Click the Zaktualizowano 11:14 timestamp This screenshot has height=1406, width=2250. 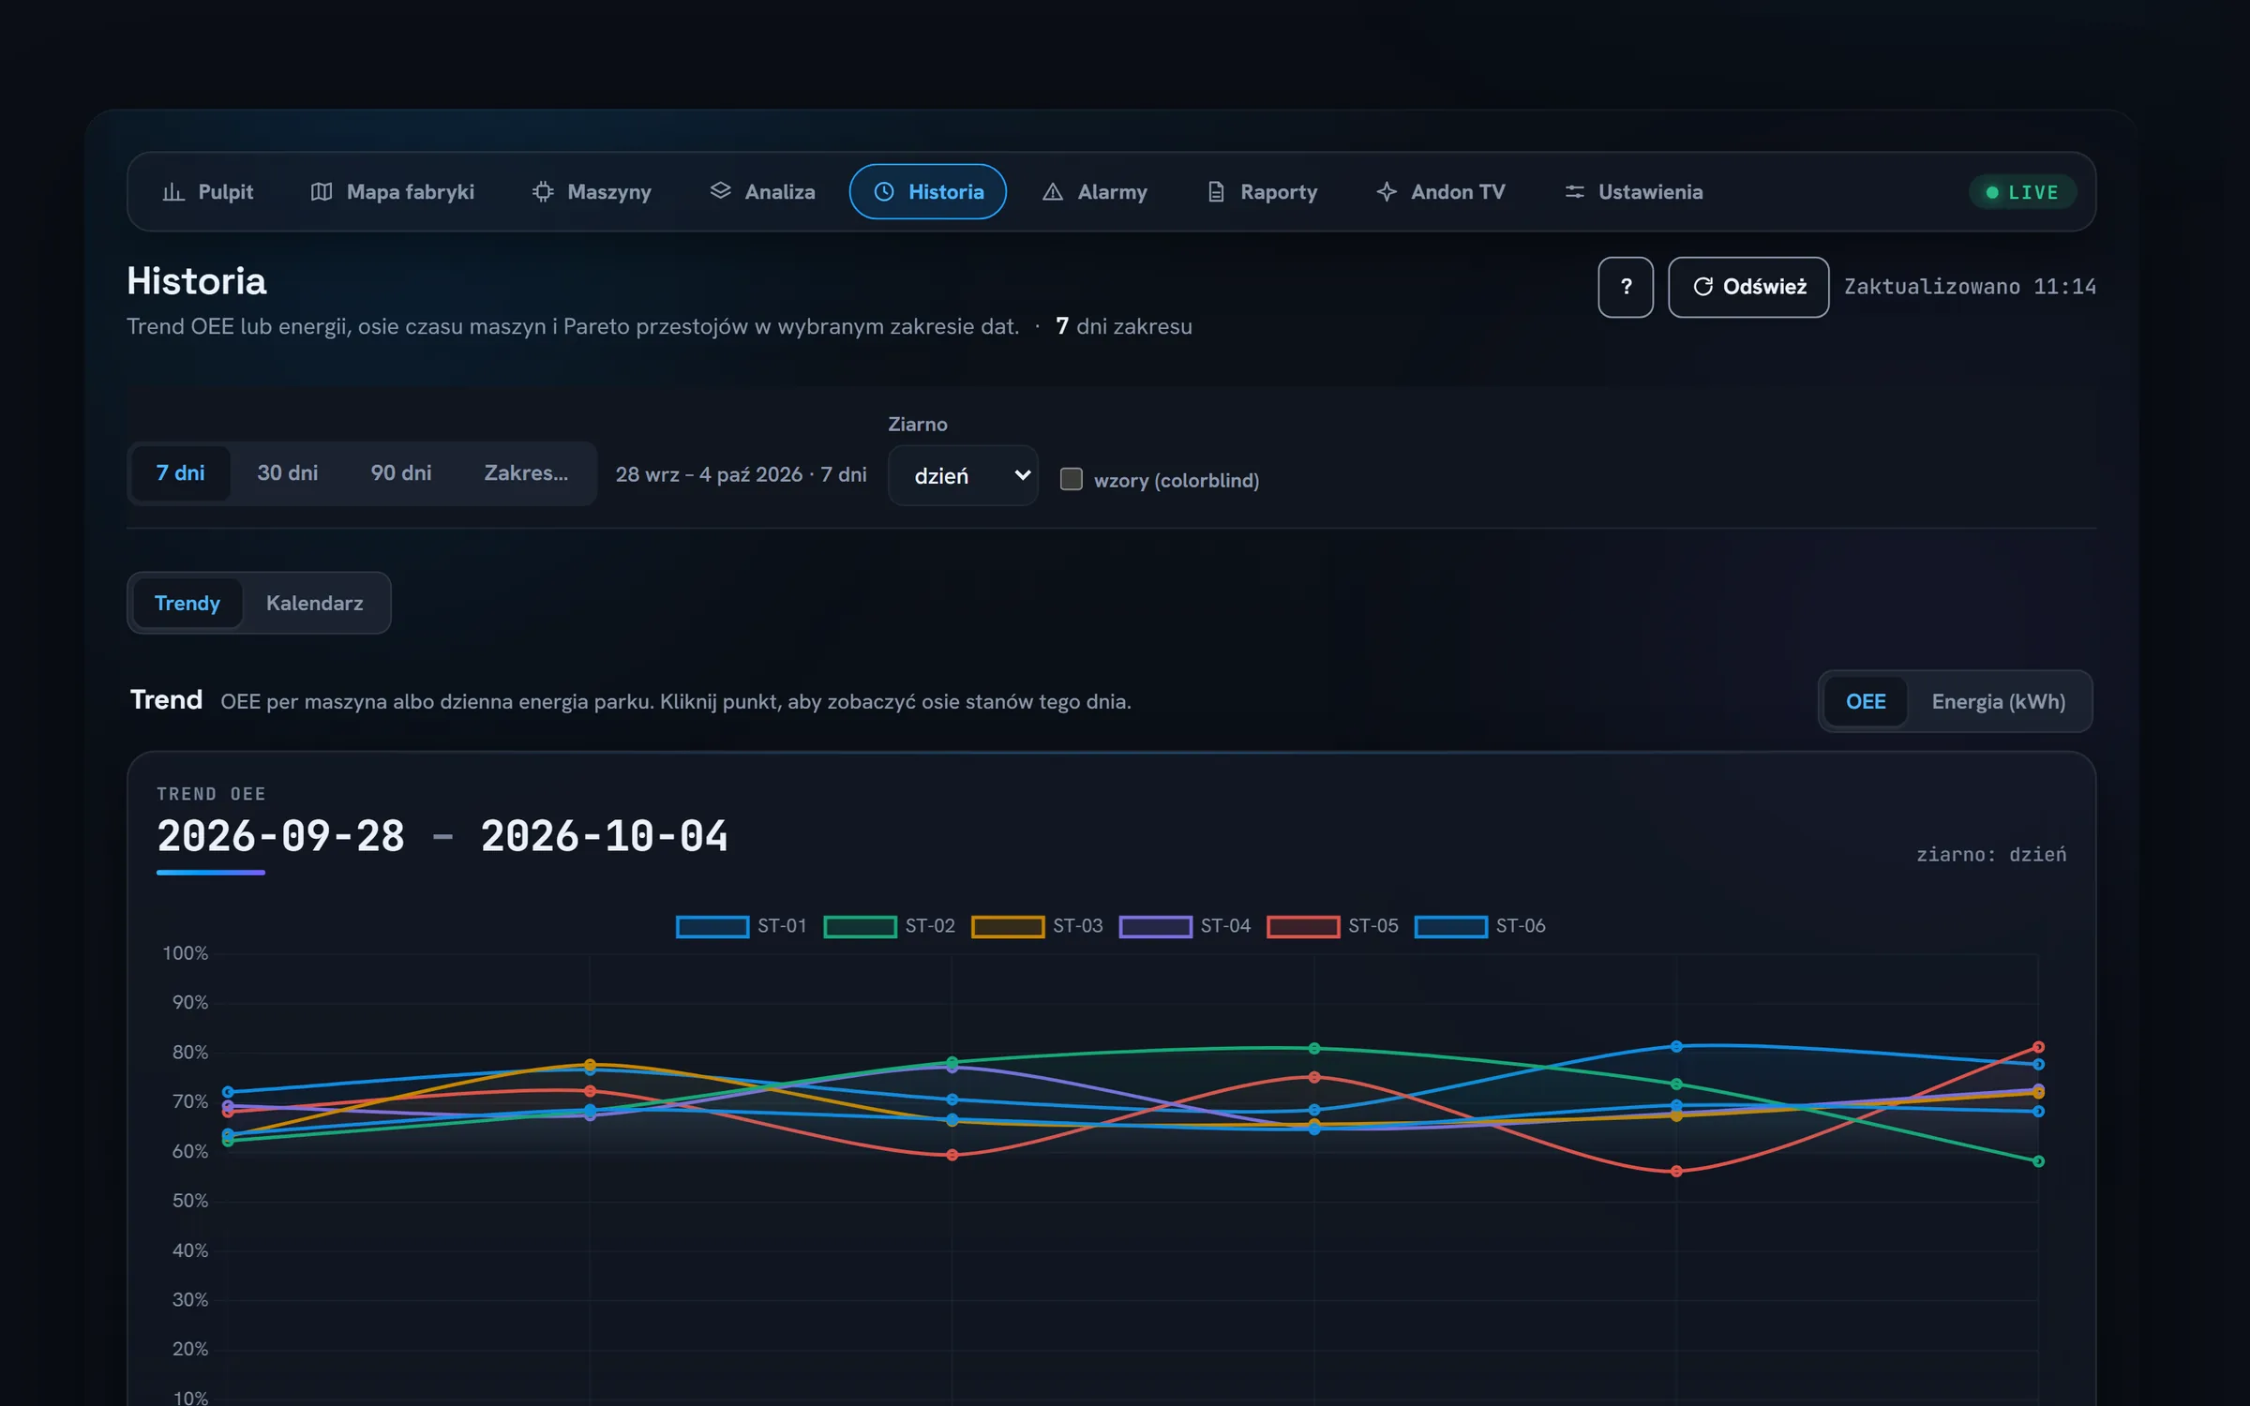pyautogui.click(x=1970, y=287)
